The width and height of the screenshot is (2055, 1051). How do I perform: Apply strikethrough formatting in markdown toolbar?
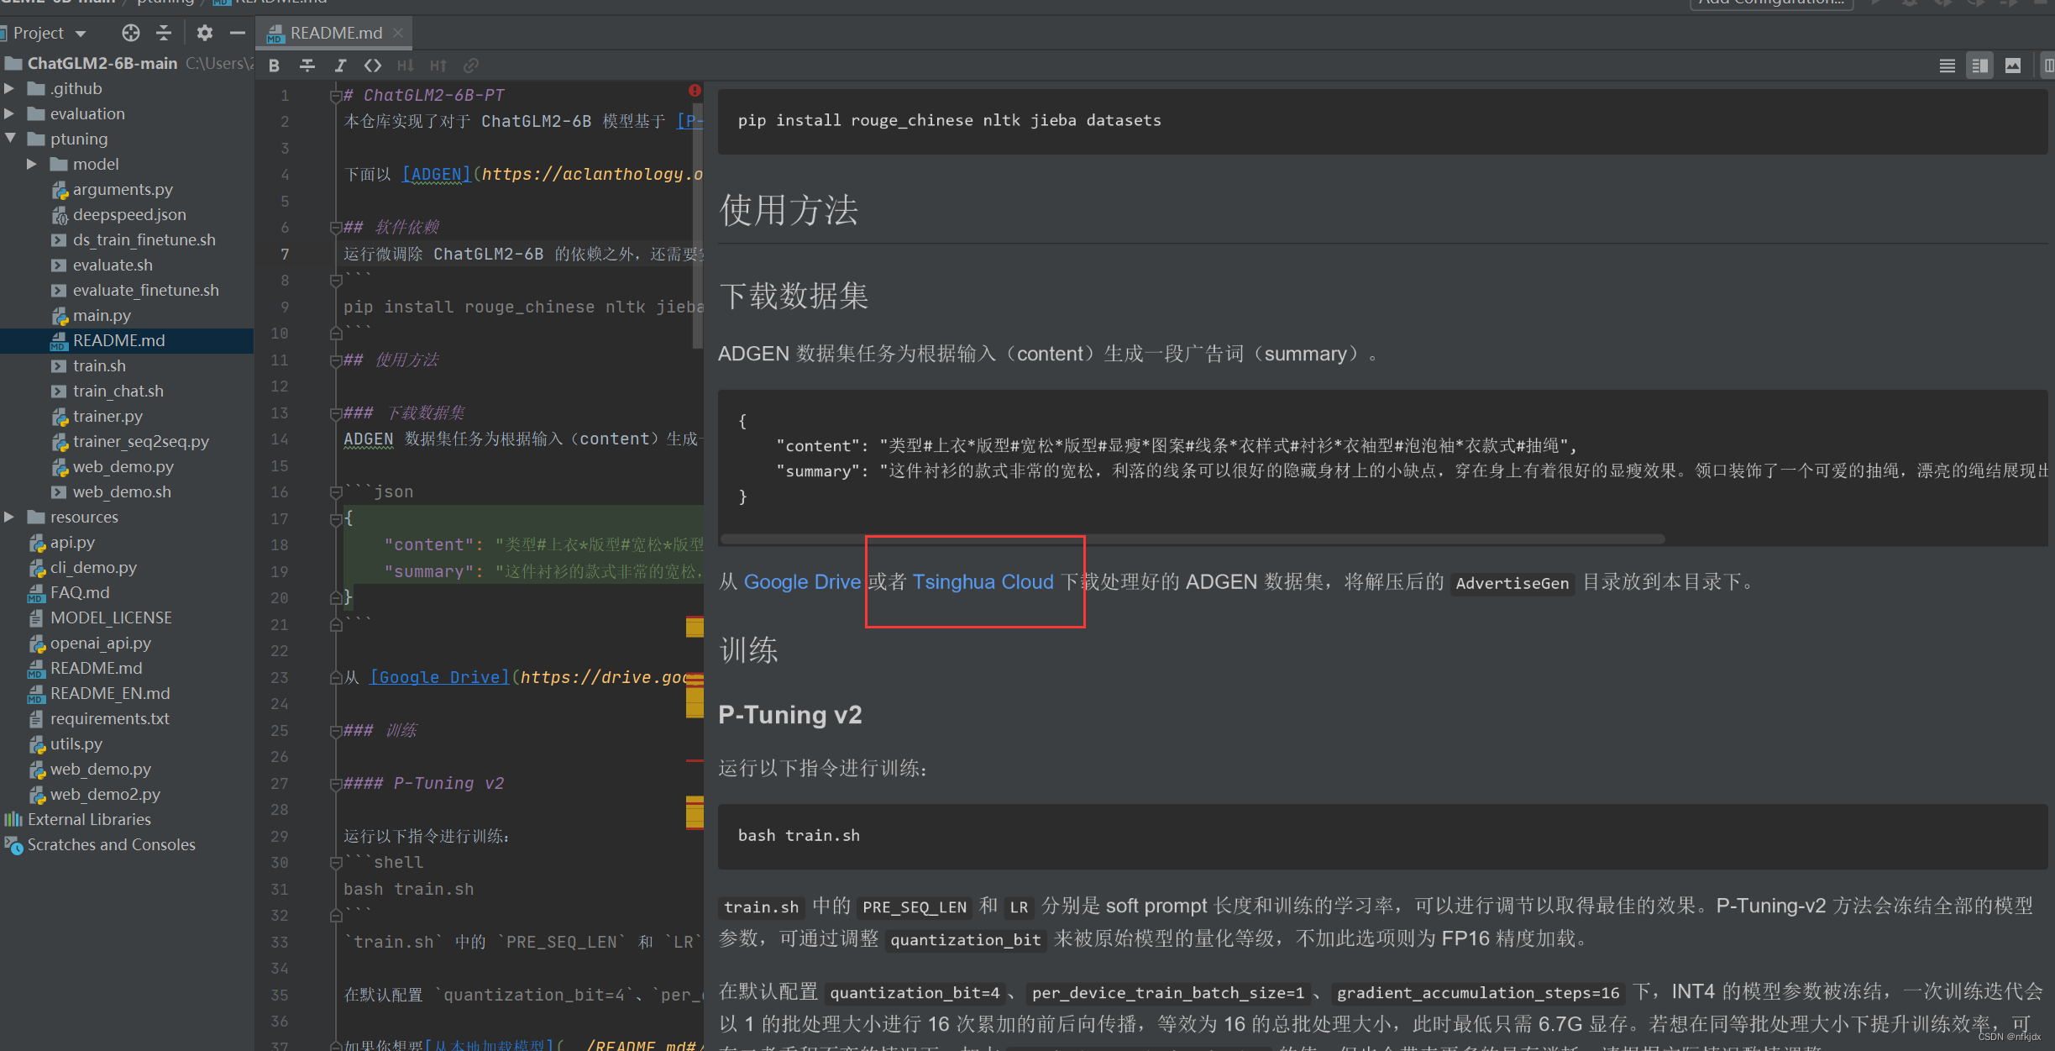tap(307, 66)
